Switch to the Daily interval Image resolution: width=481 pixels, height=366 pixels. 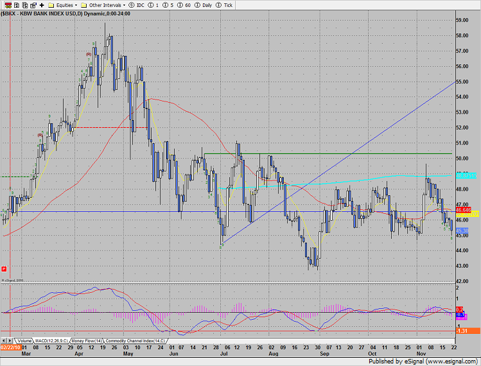[203, 5]
